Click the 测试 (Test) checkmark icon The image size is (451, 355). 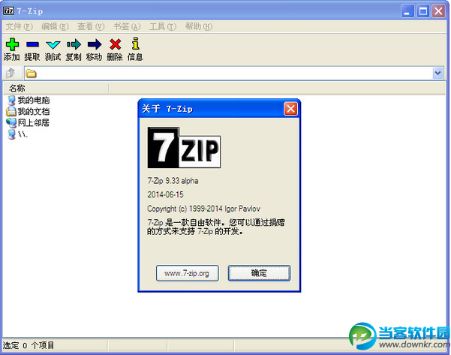[53, 44]
